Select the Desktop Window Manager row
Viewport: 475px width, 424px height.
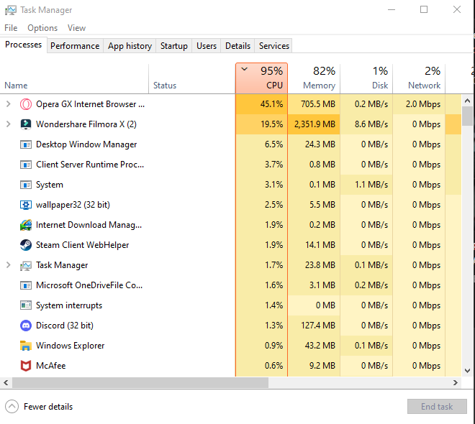(86, 144)
